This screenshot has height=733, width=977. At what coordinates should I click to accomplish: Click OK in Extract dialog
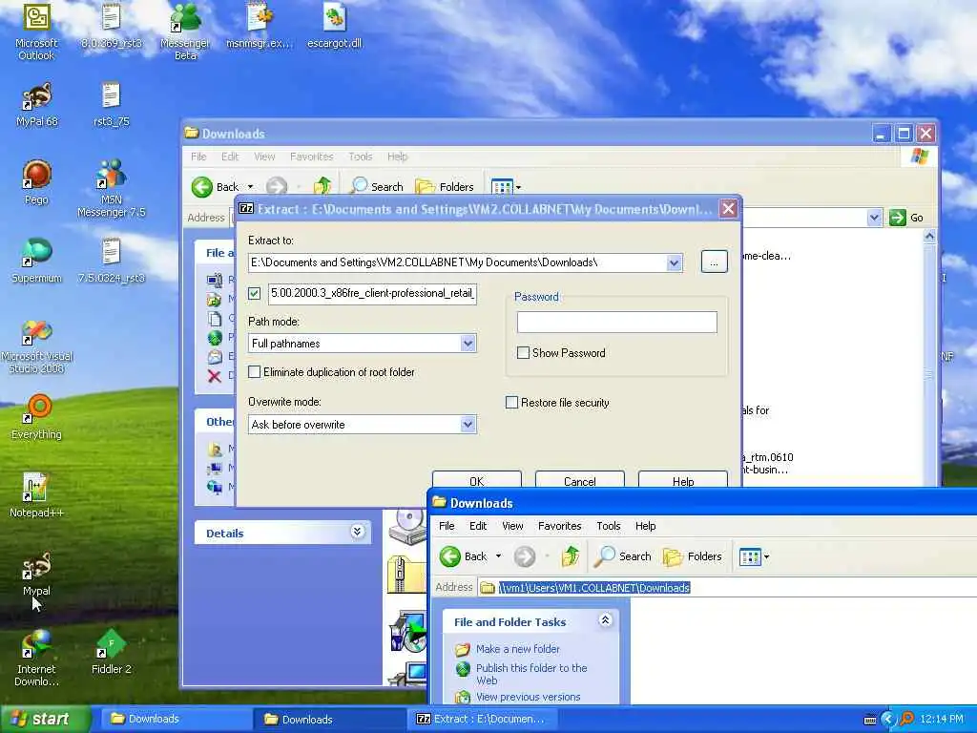[x=477, y=481]
